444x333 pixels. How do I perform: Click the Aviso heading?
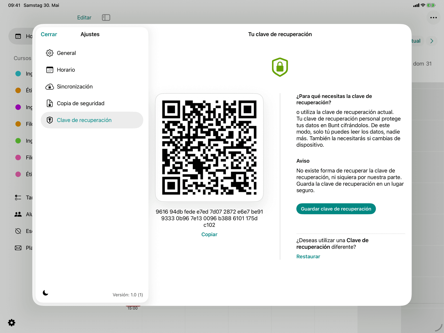tap(303, 161)
